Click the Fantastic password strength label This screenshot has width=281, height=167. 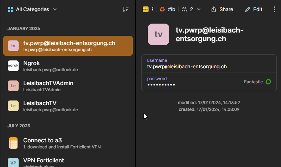pos(253,82)
